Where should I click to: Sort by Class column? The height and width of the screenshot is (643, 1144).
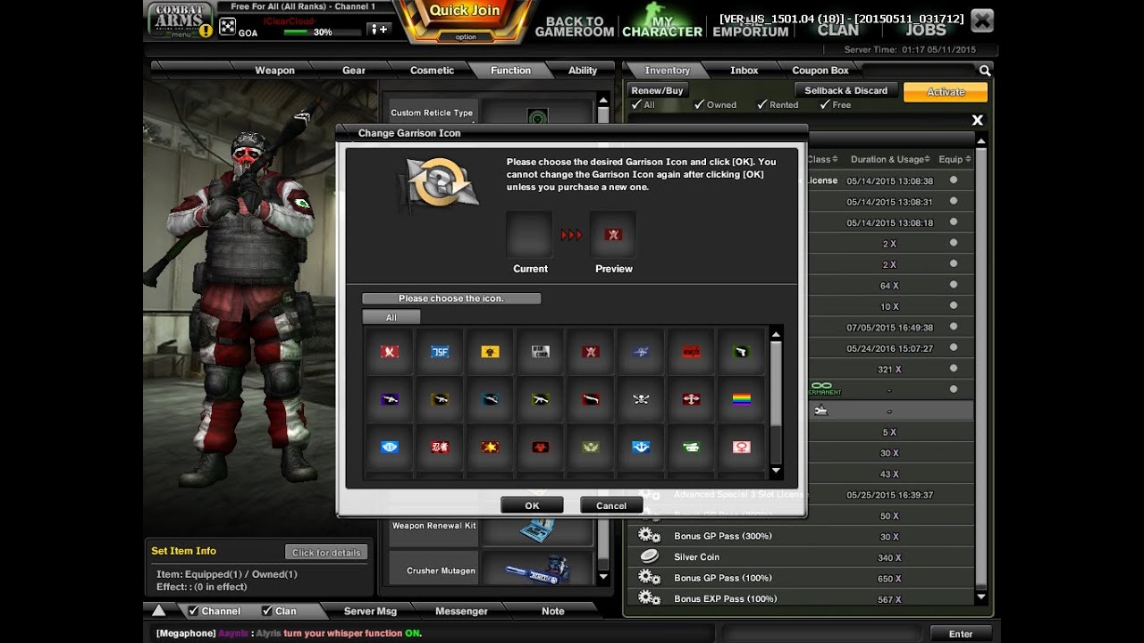[822, 159]
